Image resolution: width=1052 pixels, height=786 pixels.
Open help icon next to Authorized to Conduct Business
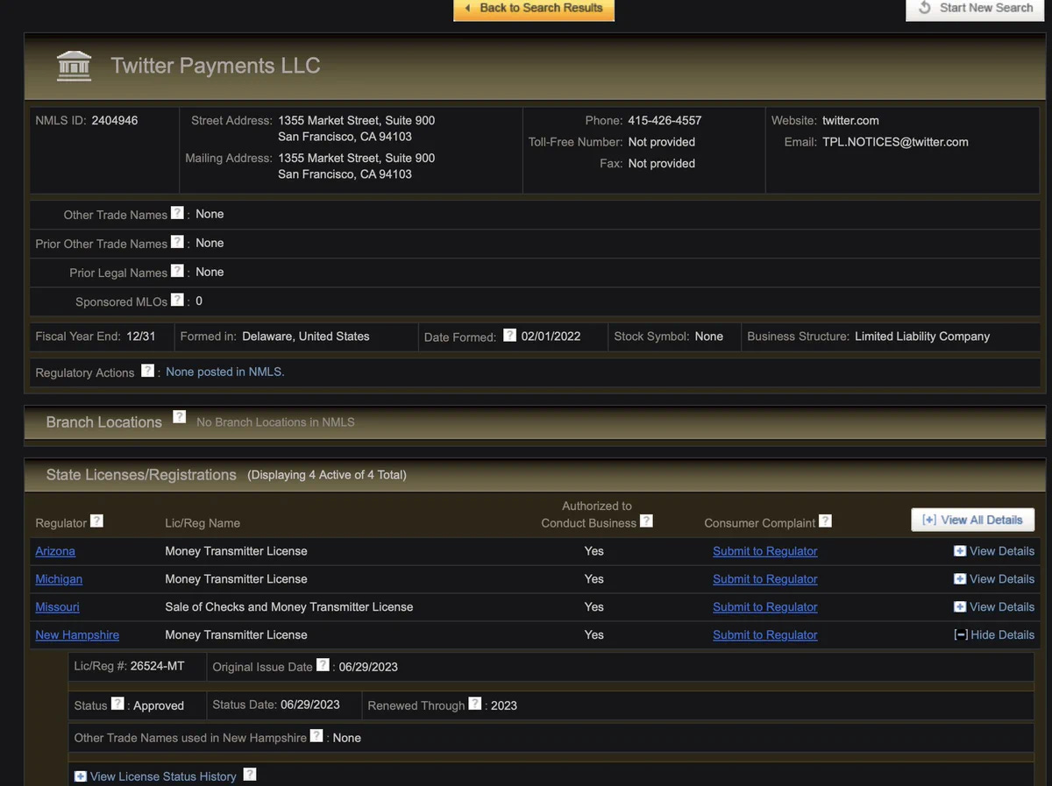click(646, 521)
